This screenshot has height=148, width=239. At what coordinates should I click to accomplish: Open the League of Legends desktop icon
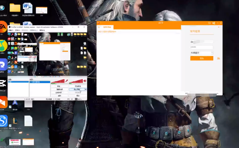point(15,121)
